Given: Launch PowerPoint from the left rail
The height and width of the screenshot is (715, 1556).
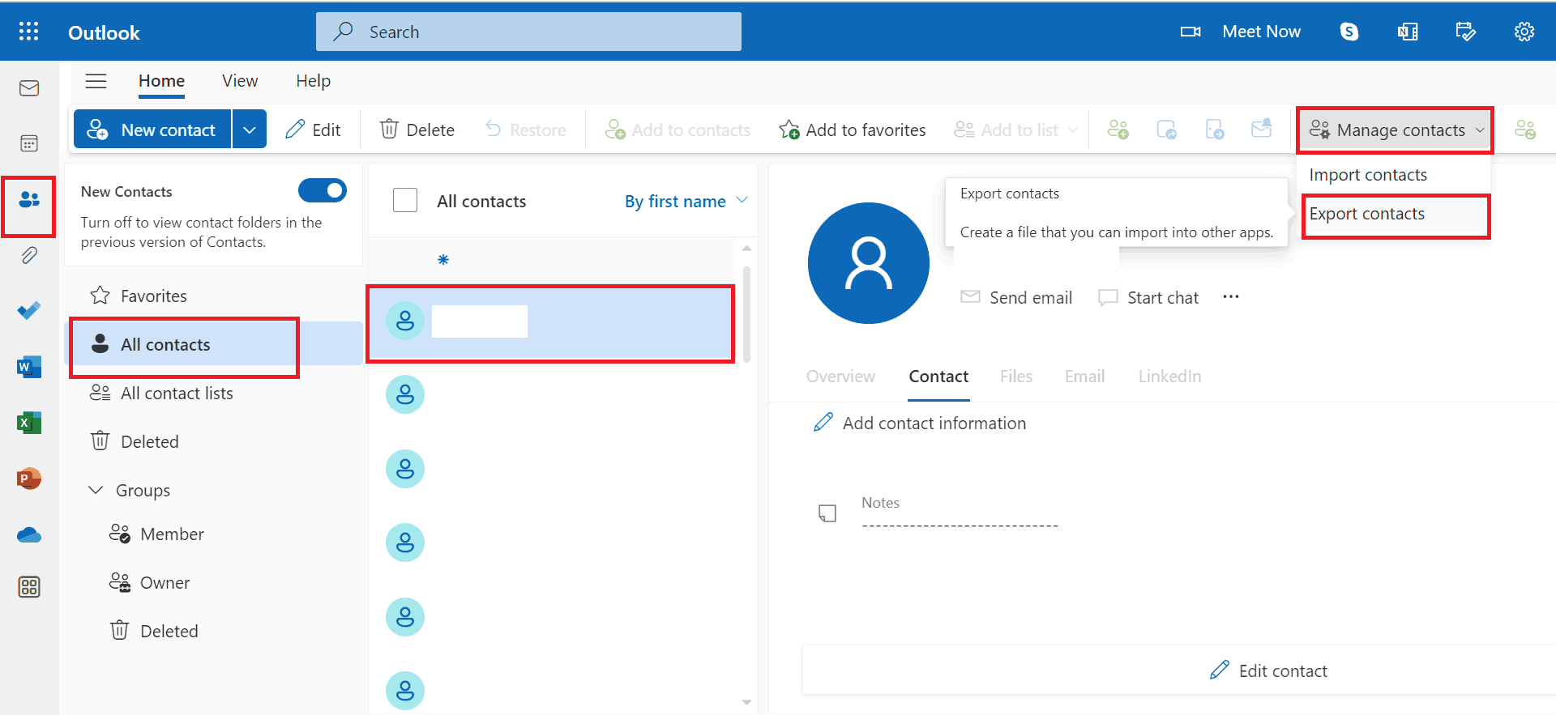Looking at the screenshot, I should pos(29,479).
